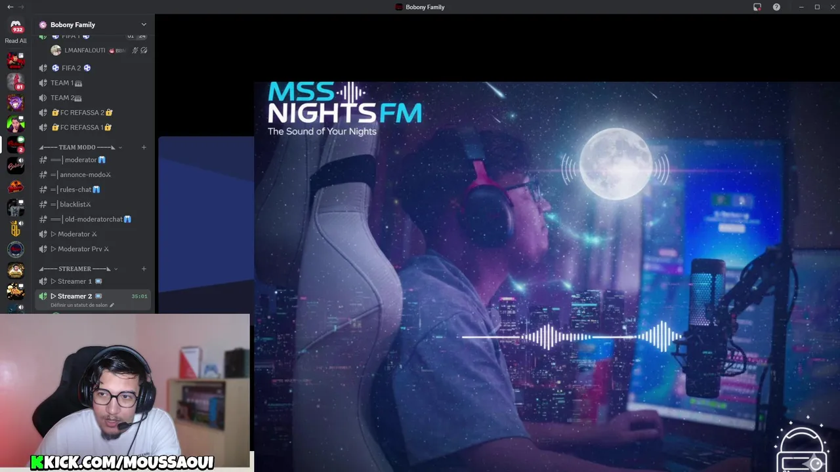Select the Streamer 2 voice channel

point(93,300)
